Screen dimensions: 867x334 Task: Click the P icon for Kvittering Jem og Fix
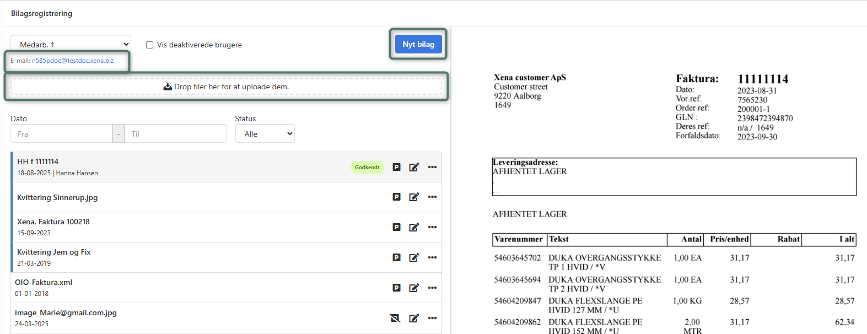point(396,257)
